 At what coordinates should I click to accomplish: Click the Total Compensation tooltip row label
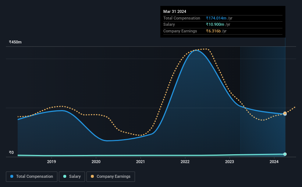click(x=182, y=18)
